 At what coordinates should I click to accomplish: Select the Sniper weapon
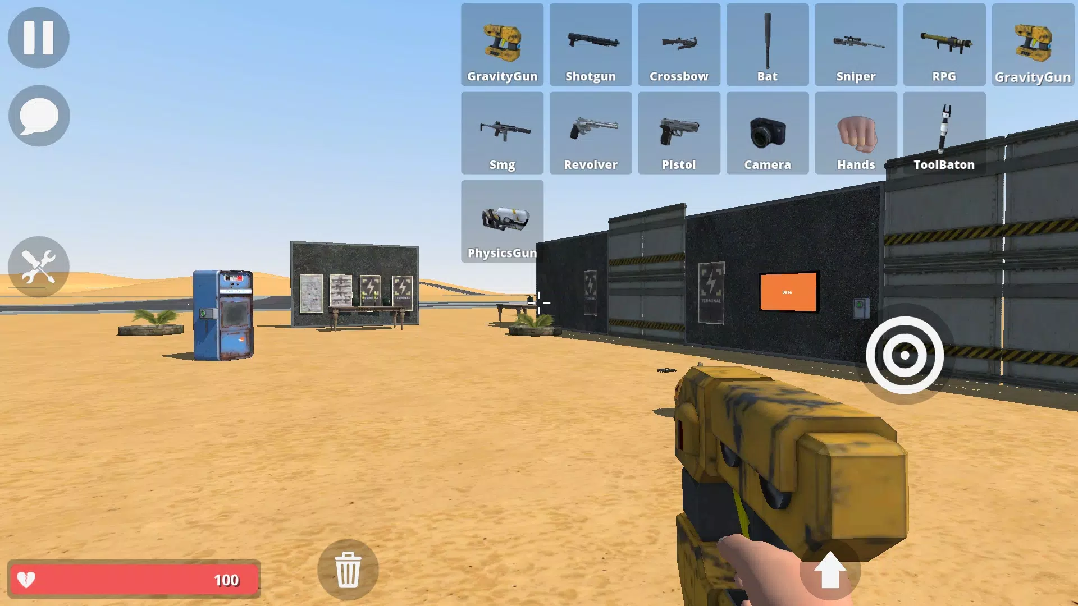pos(856,44)
